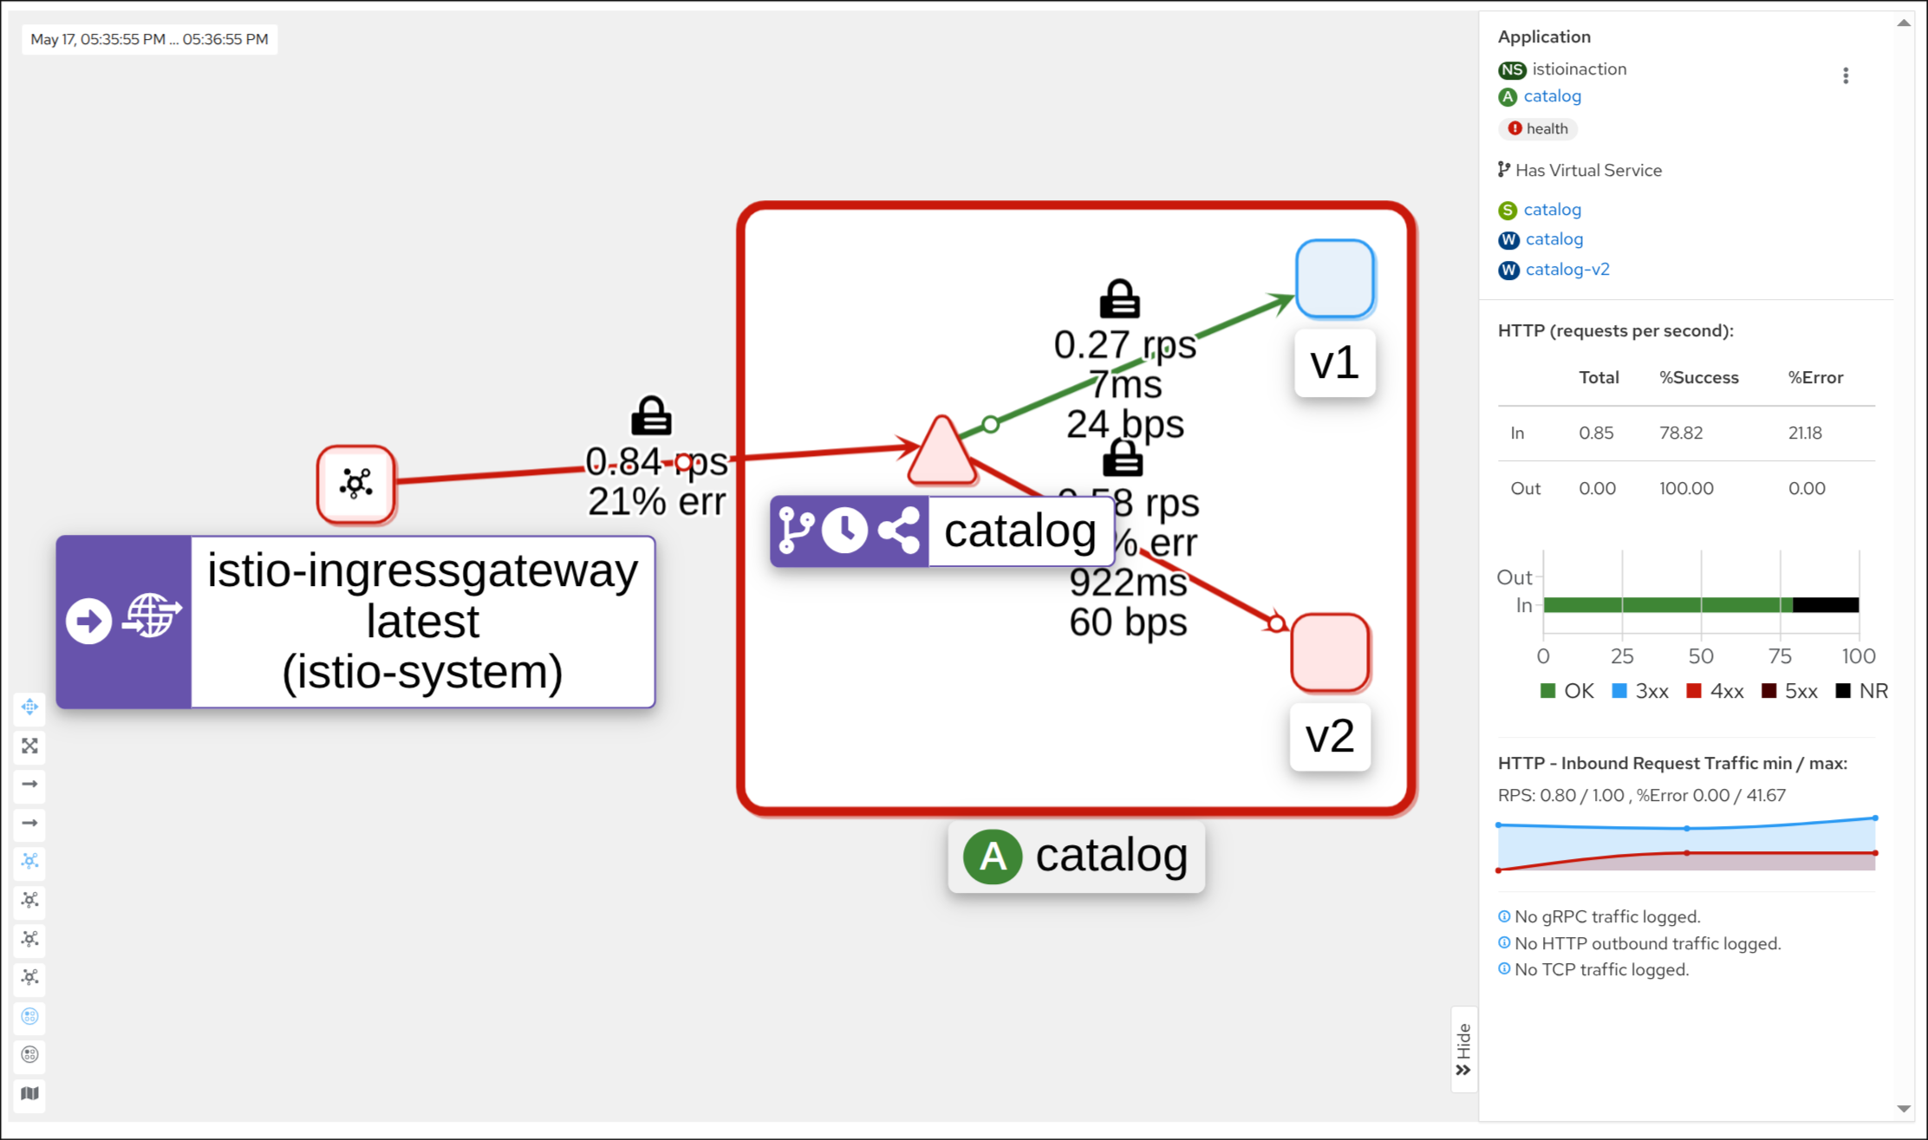
Task: Click the 7ms edge latency label
Action: click(1125, 385)
